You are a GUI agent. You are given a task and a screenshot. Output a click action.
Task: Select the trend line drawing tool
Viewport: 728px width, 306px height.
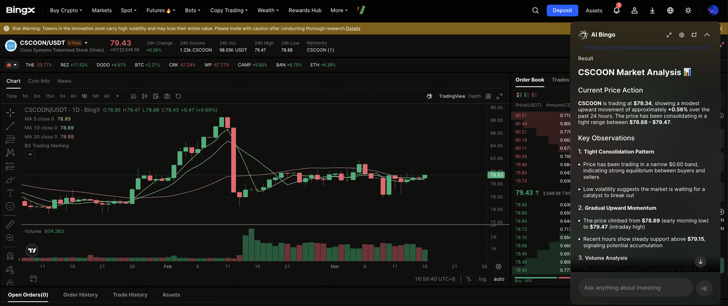pyautogui.click(x=10, y=125)
